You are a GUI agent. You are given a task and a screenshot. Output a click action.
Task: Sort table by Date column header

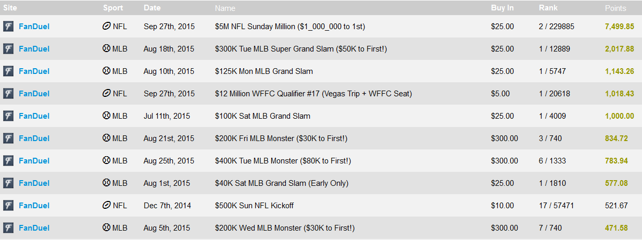tap(152, 8)
